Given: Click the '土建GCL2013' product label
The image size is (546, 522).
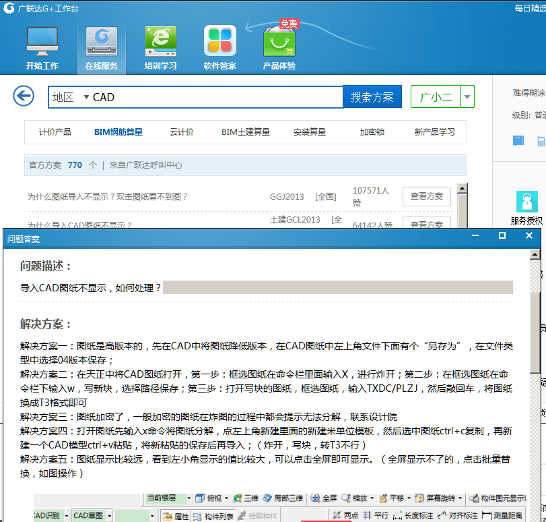Looking at the screenshot, I should pos(295,219).
